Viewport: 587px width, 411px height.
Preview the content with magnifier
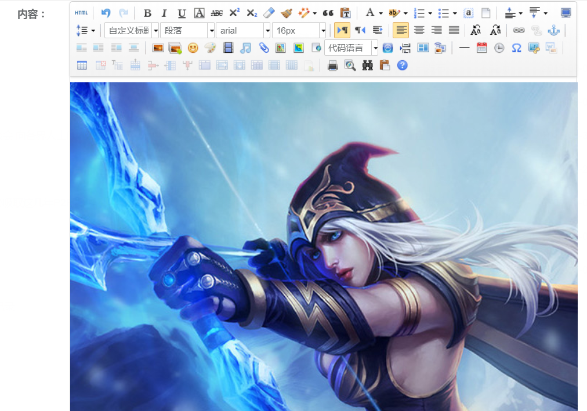(x=350, y=66)
